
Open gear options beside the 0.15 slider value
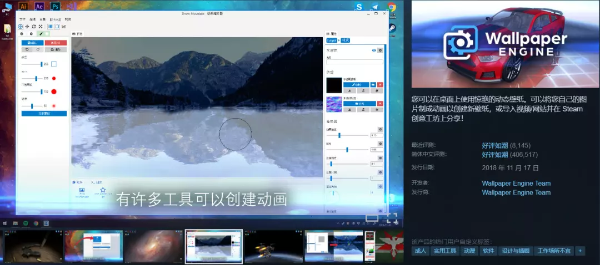(380, 129)
